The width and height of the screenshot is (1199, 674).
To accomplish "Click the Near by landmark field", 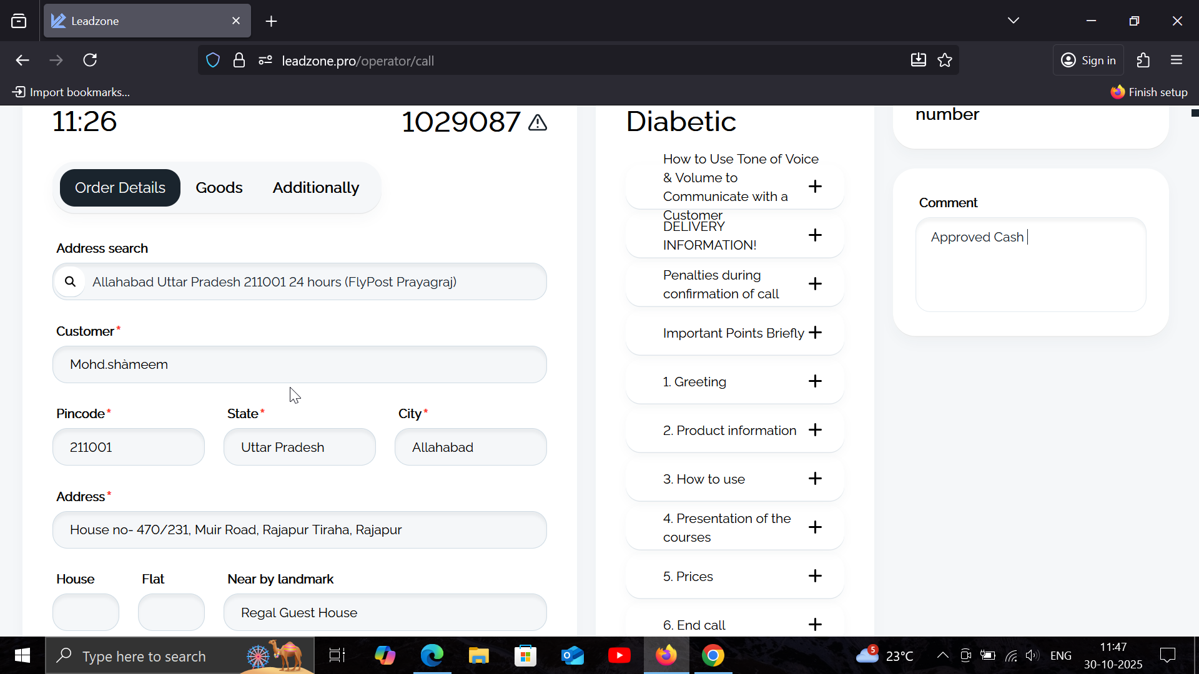I will coord(385,612).
